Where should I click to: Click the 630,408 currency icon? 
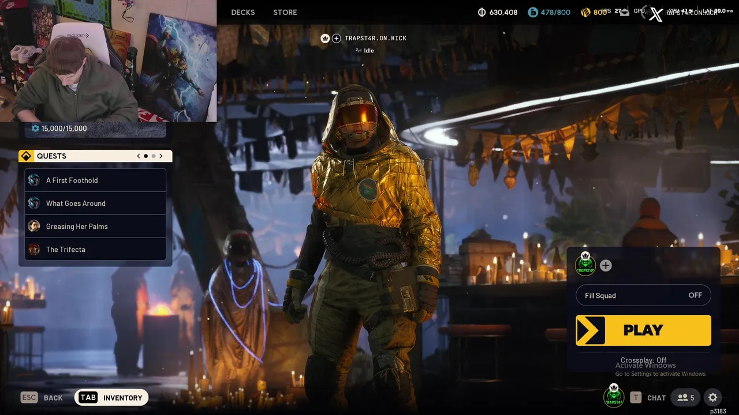[482, 12]
